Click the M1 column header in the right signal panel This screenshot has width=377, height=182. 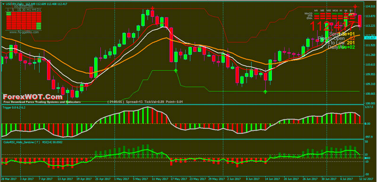(x=316, y=10)
